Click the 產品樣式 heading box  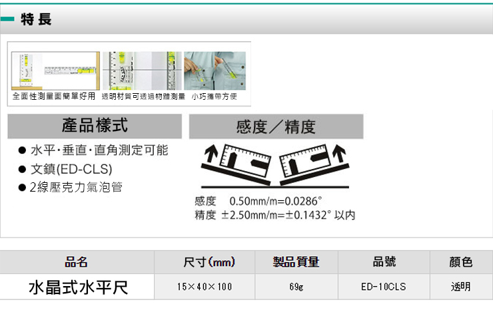coord(95,126)
